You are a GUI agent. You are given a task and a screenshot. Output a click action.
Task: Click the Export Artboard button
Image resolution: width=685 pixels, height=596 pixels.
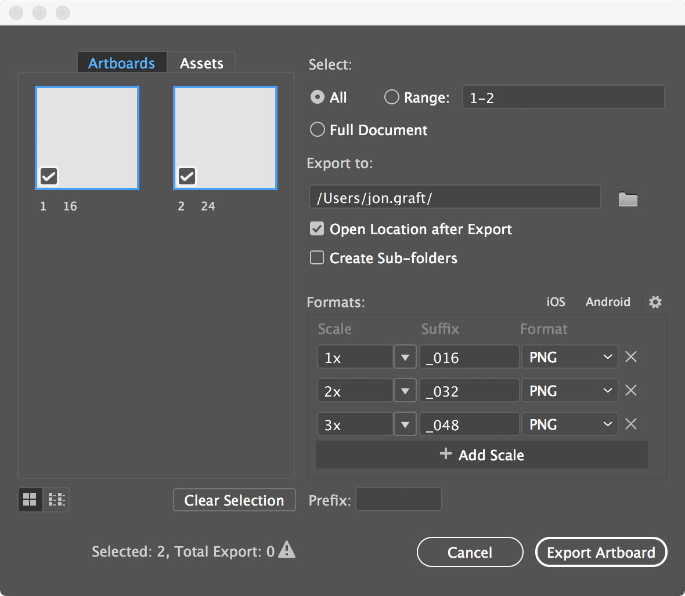click(x=601, y=552)
